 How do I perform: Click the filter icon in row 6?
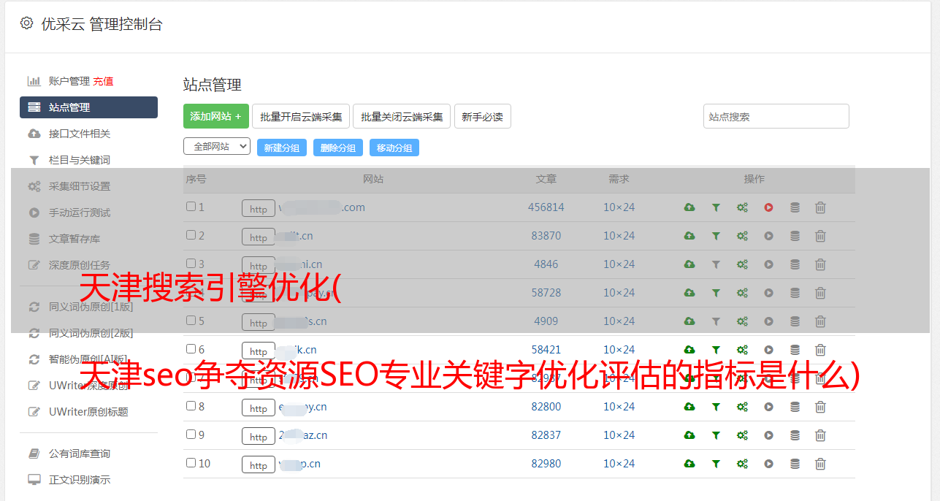tap(716, 350)
